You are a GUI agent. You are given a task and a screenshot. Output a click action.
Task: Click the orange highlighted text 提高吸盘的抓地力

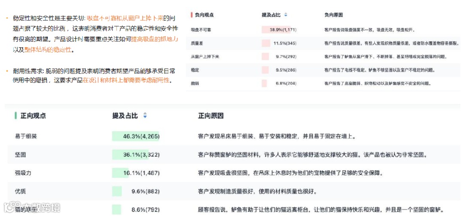(154, 39)
